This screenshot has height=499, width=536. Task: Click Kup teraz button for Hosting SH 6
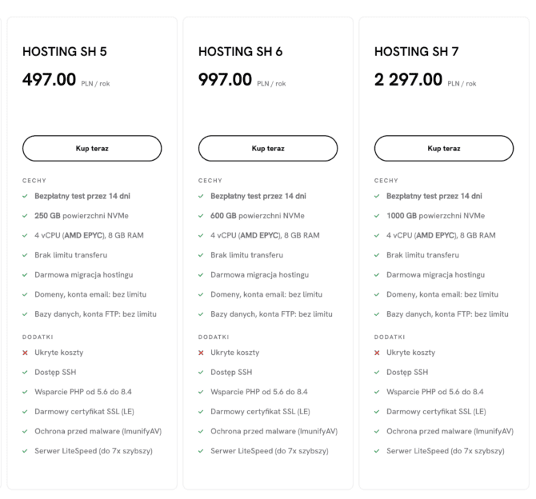[x=268, y=148]
